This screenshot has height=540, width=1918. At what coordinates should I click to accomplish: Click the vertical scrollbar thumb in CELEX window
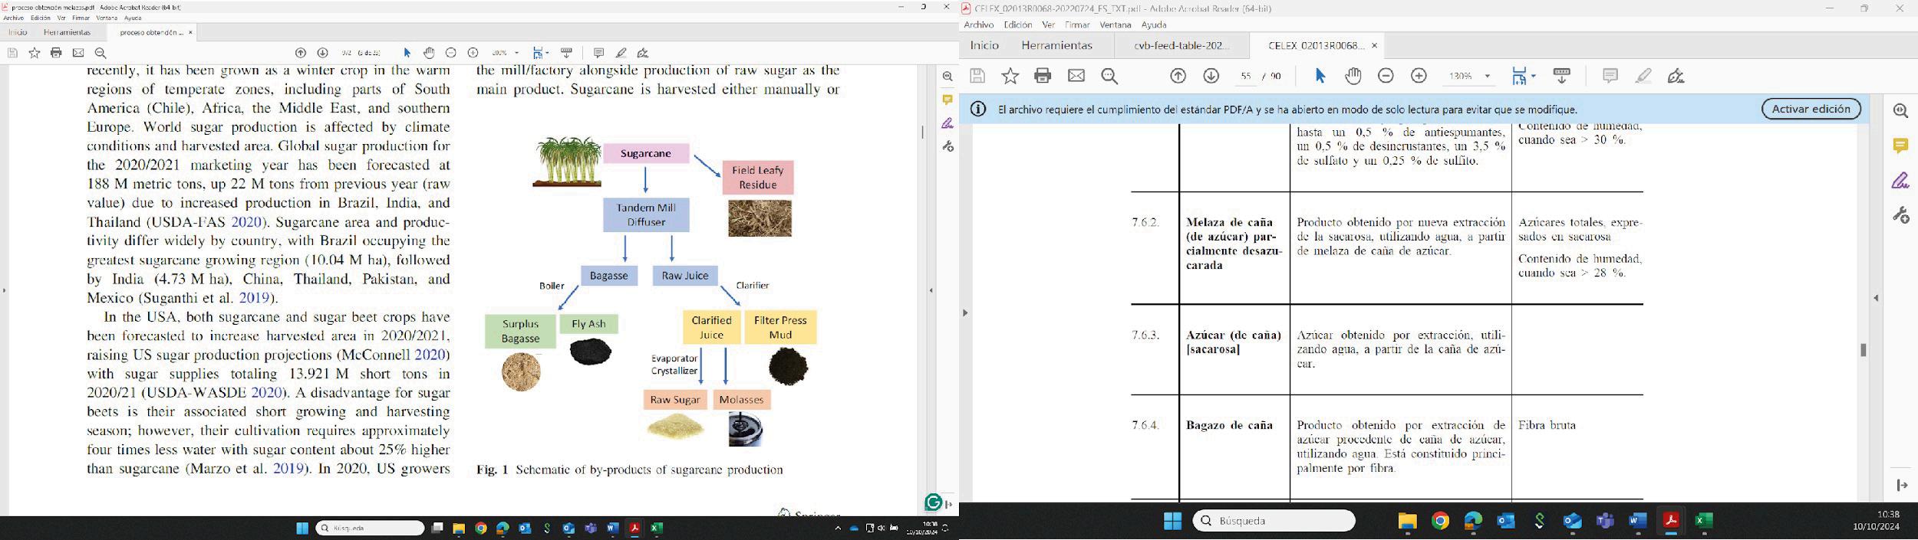tap(1863, 350)
